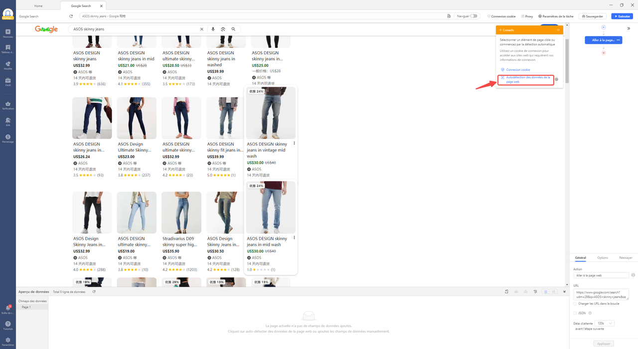638x349 pixels.
Task: Click the workflow start play node
Action: coord(603,27)
